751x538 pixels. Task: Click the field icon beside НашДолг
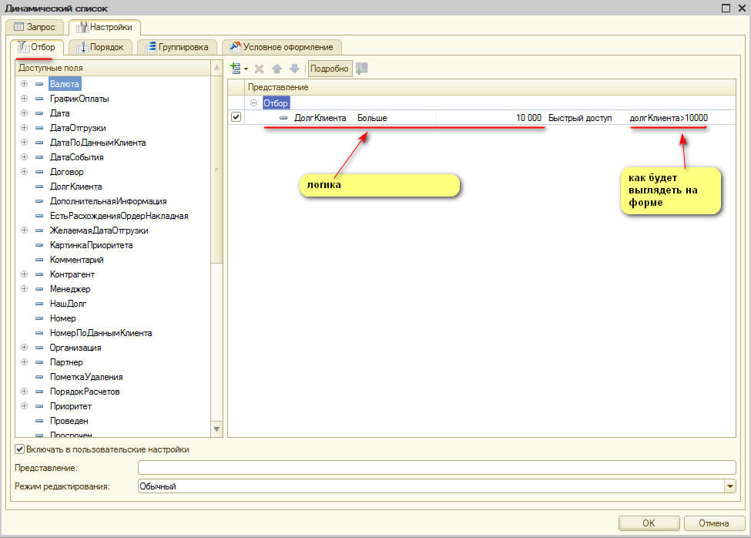[x=39, y=304]
